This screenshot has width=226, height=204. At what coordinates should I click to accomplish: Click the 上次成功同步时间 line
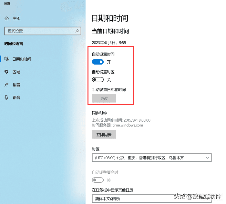(121, 120)
